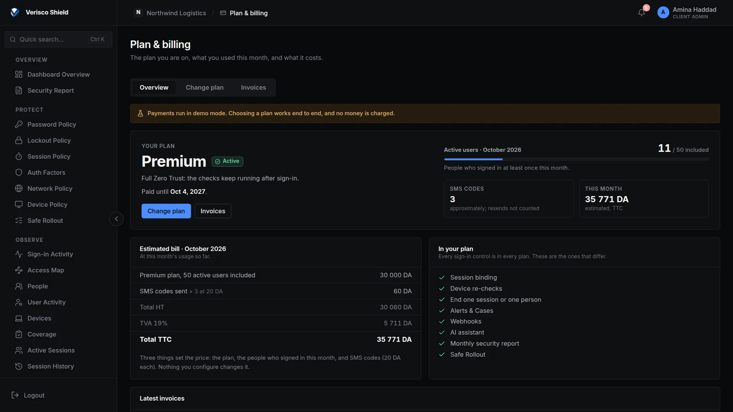Click the Invoices button under Premium
Viewport: 733px width, 412px height.
(x=213, y=211)
